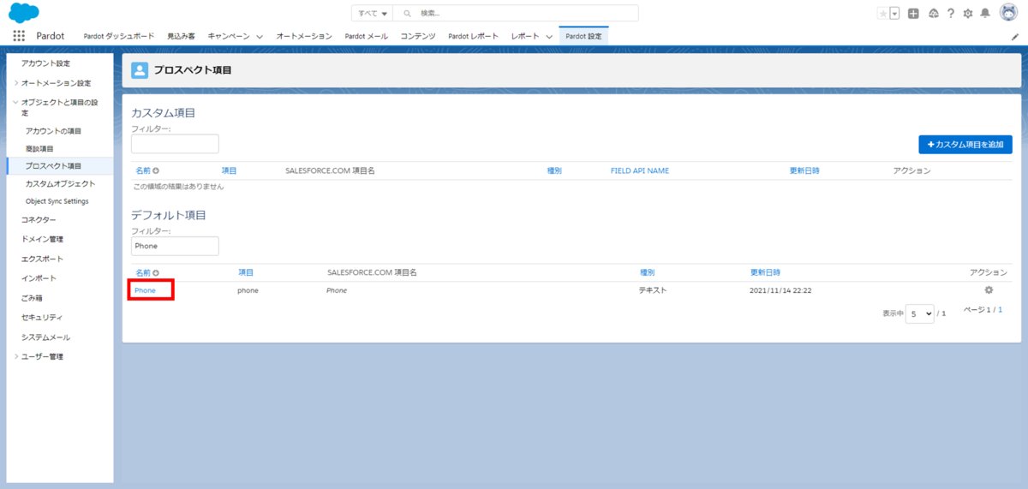Open the すべて search scope dropdown

point(372,14)
